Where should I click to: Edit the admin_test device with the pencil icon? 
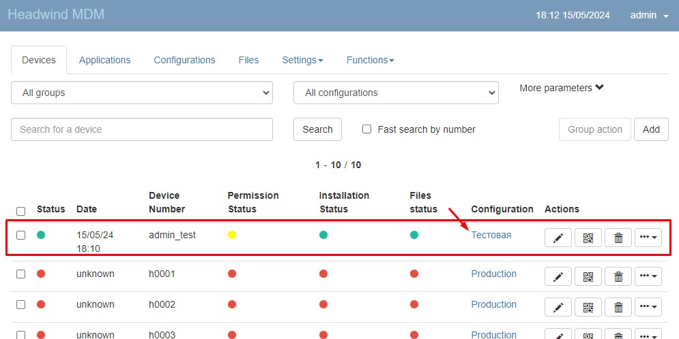[558, 238]
